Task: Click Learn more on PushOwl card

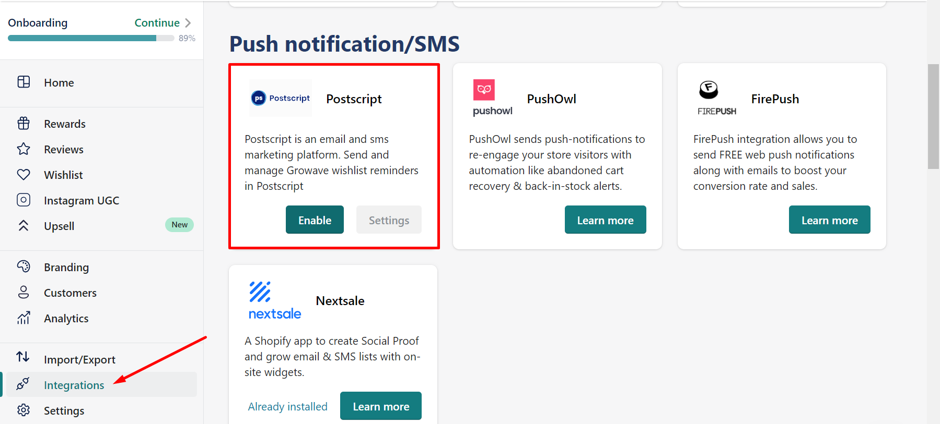Action: 605,220
